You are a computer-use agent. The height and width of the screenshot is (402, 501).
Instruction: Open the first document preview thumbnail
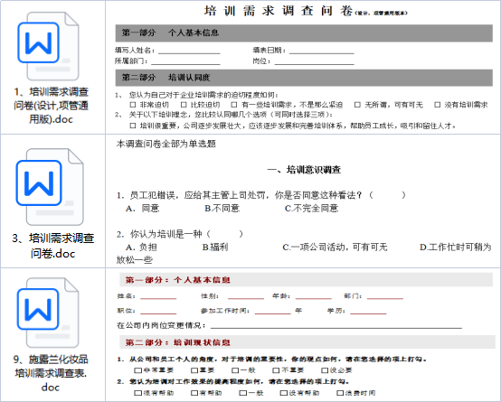pos(303,67)
